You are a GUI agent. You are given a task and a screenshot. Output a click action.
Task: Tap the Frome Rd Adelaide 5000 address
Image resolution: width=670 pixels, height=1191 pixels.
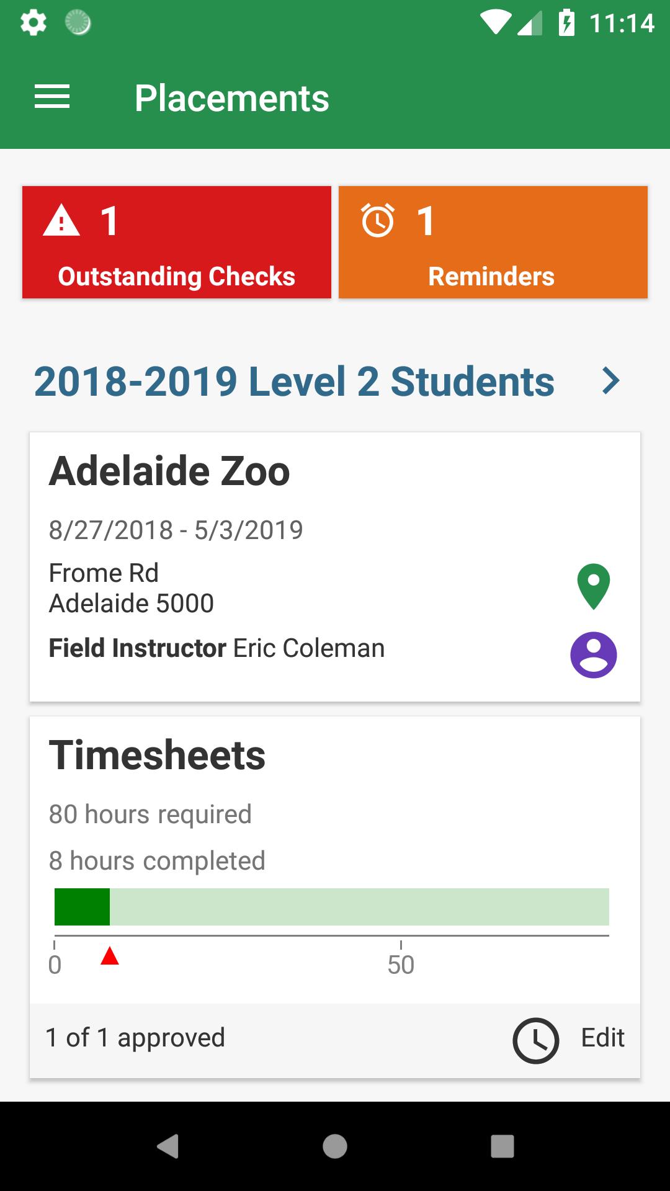(x=132, y=588)
